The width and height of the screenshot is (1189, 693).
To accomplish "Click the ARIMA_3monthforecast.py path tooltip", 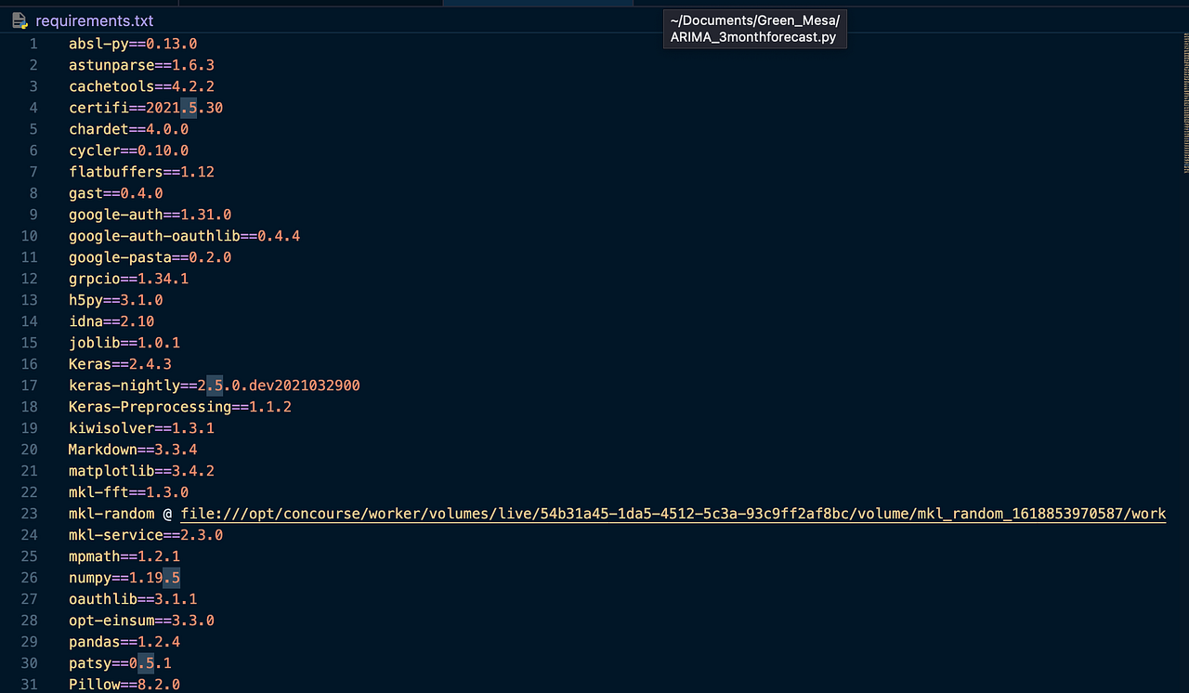I will coord(754,29).
